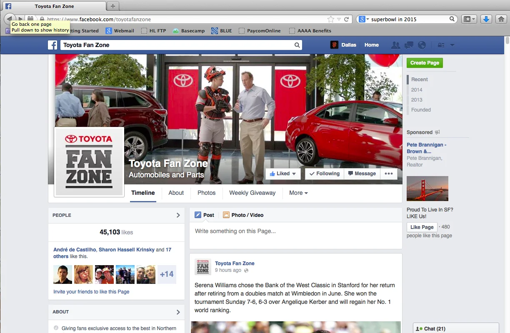The width and height of the screenshot is (510, 333).
Task: Switch to Timeline tab
Action: coord(143,193)
